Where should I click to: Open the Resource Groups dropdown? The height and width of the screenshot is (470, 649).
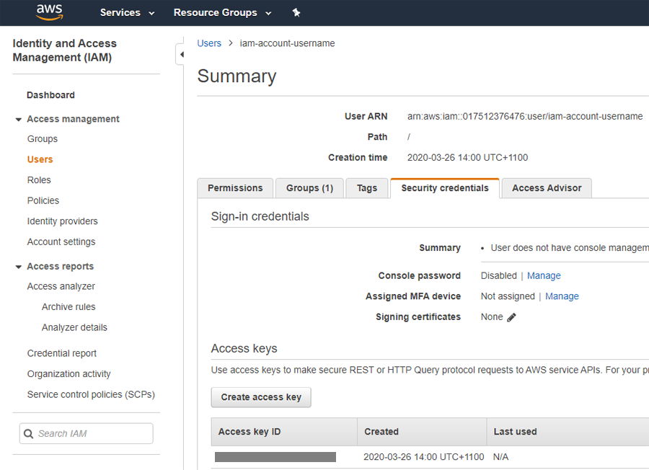(x=222, y=12)
